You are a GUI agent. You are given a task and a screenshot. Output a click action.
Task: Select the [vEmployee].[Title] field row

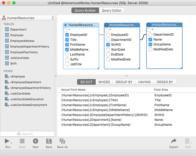[x=127, y=100]
